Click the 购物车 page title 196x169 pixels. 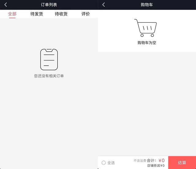pyautogui.click(x=147, y=5)
